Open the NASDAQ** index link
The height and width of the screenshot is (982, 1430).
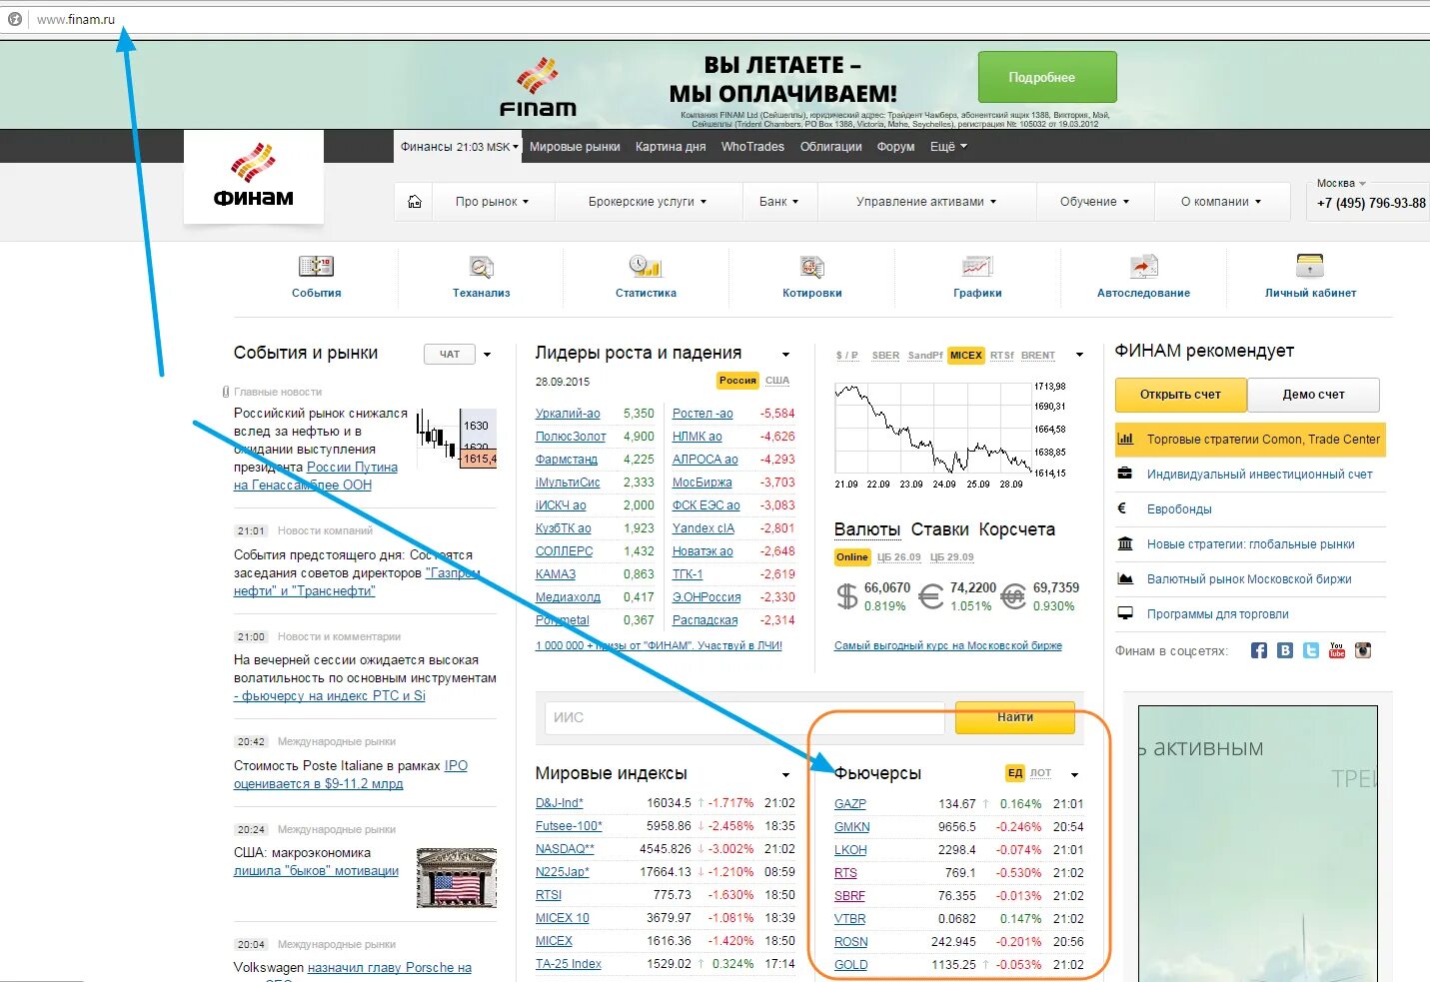tap(565, 849)
